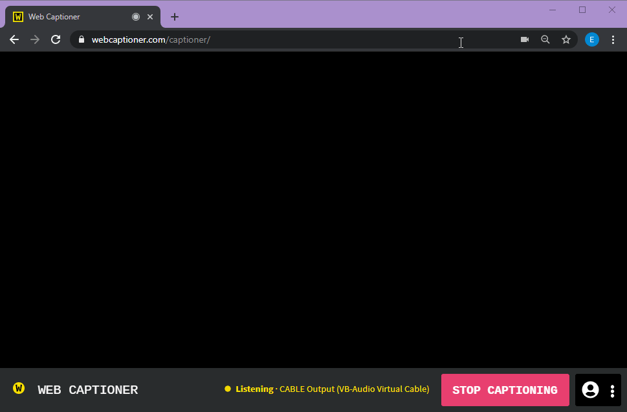The width and height of the screenshot is (627, 412).
Task: Click the yellow W logo in the bottom bar
Action: click(19, 388)
